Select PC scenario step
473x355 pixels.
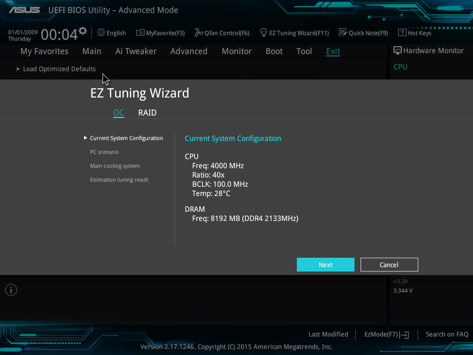tap(104, 152)
